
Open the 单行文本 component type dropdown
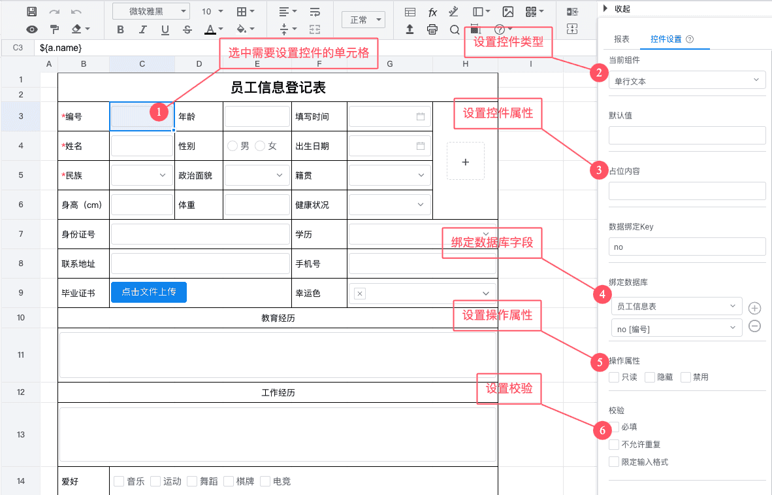(687, 80)
